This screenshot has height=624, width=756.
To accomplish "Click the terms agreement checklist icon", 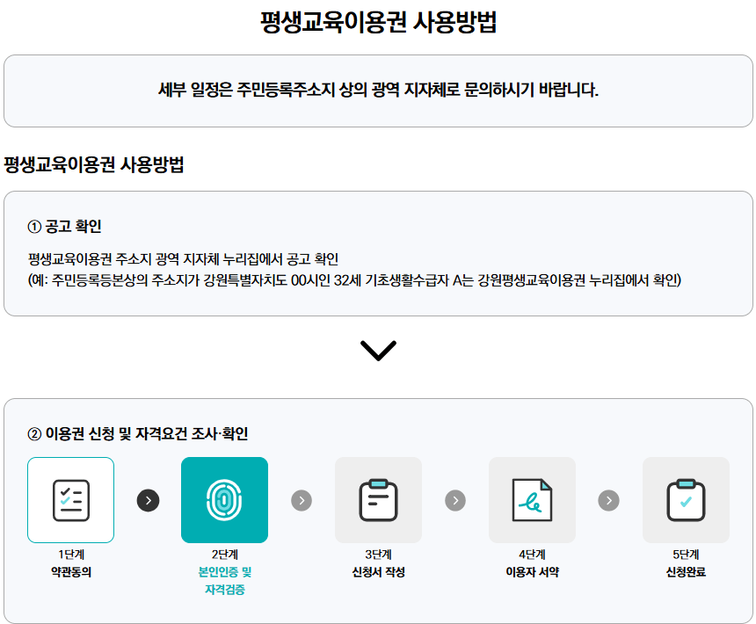I will click(71, 500).
